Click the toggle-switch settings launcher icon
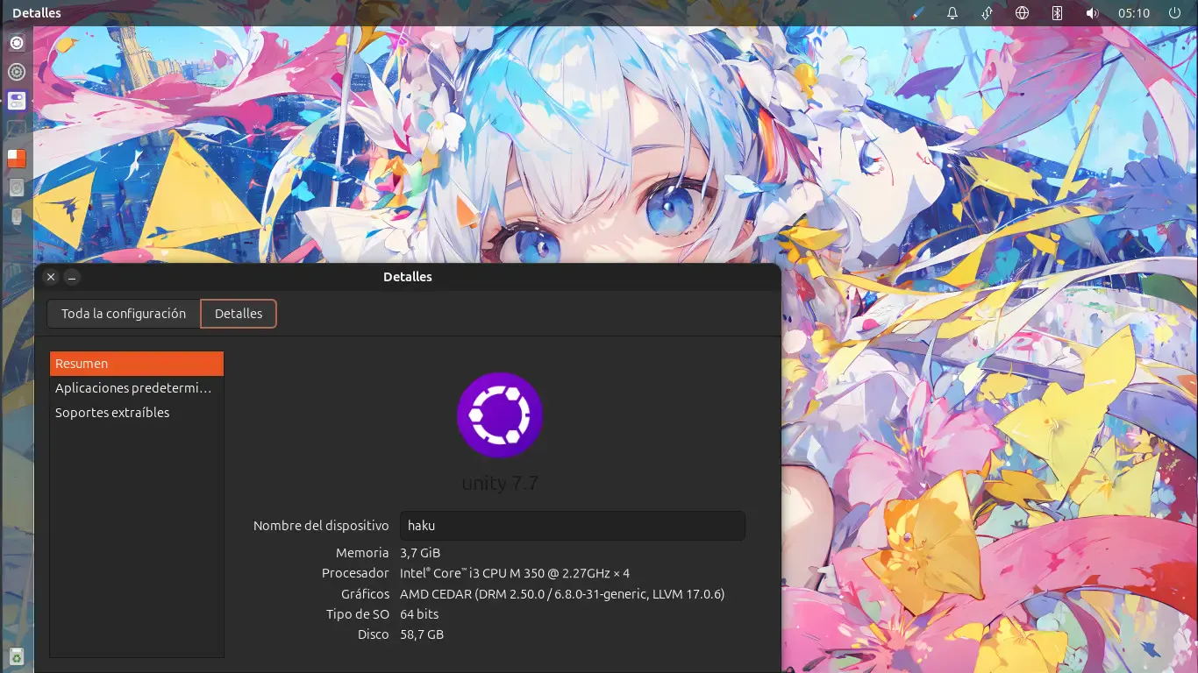 tap(16, 101)
